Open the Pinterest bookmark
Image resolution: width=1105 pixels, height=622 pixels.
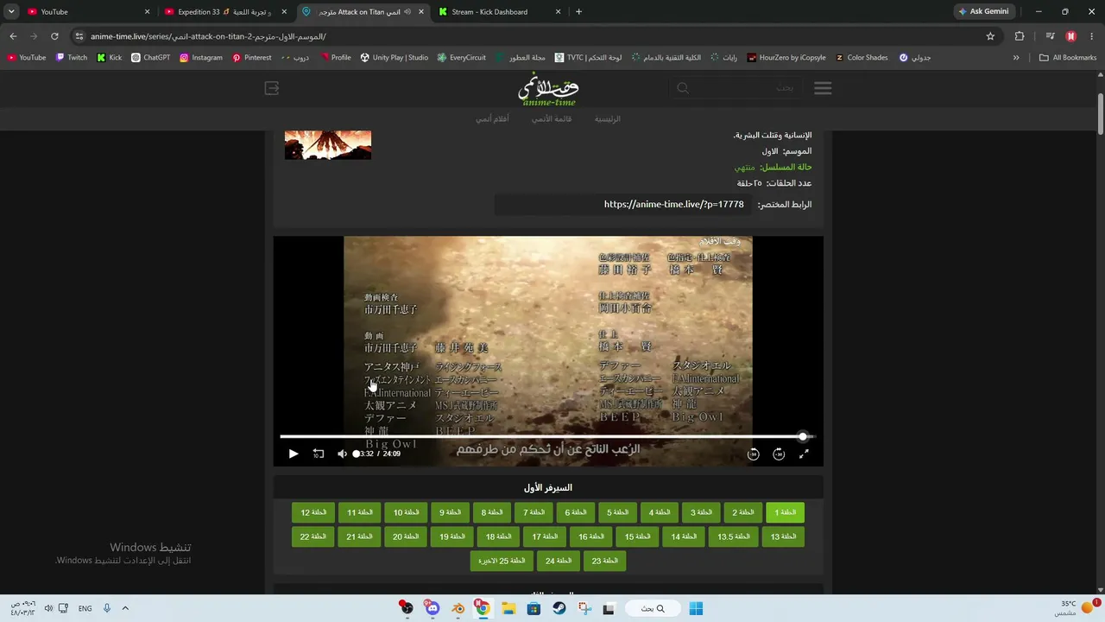click(251, 58)
